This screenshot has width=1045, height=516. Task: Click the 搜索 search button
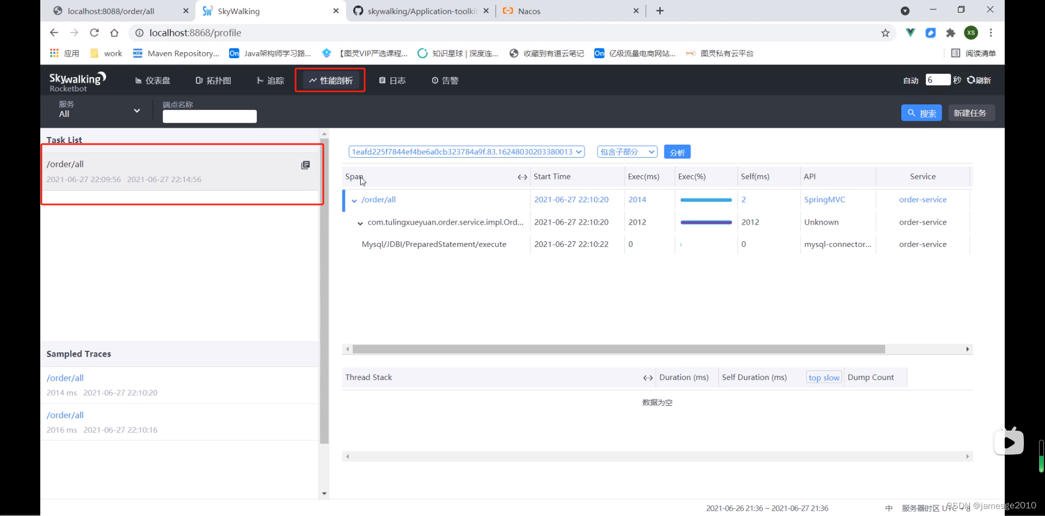click(x=921, y=113)
